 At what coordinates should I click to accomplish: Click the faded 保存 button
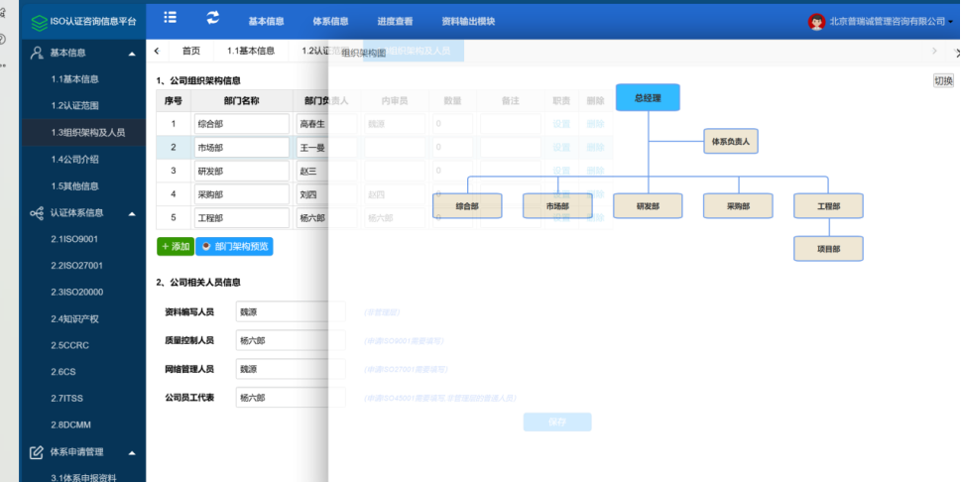tap(557, 422)
